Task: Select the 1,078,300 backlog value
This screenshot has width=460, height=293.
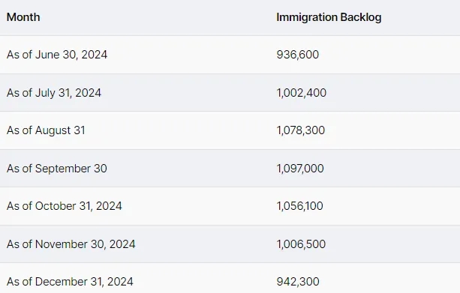Action: tap(301, 130)
